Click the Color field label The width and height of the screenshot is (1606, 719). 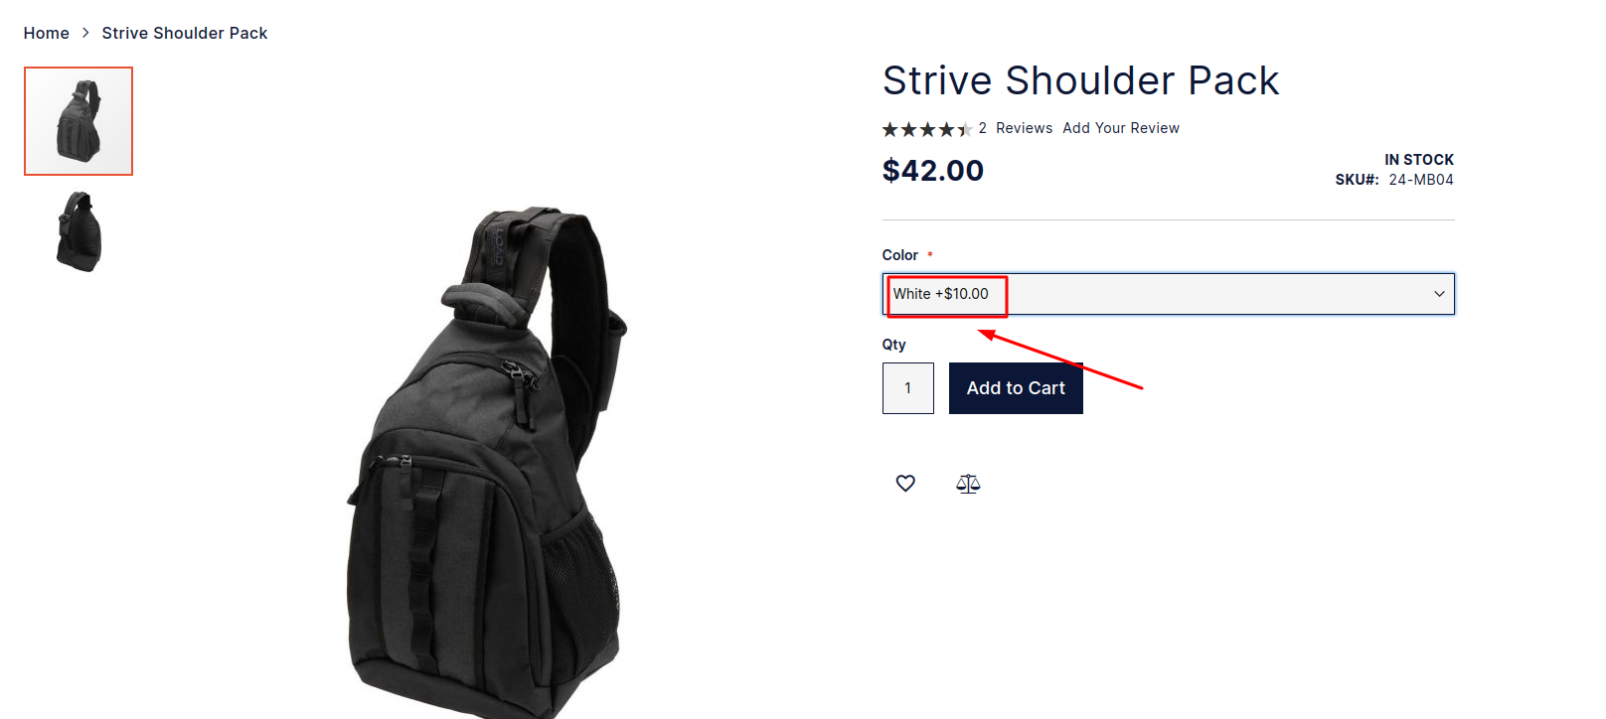pos(900,255)
